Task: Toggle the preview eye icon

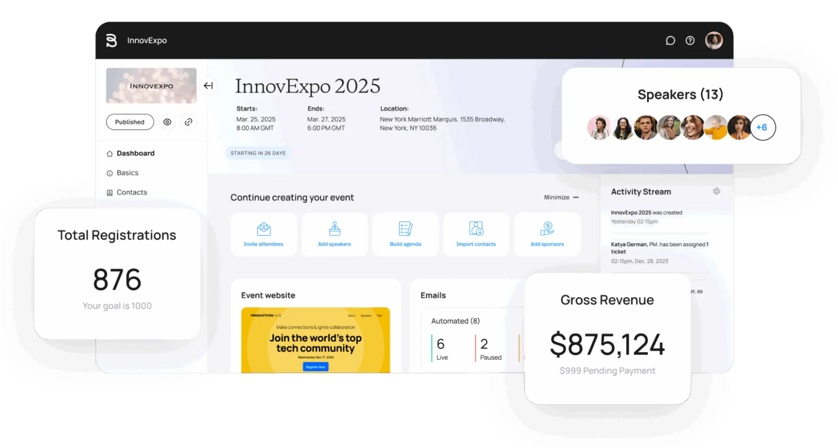Action: 167,122
